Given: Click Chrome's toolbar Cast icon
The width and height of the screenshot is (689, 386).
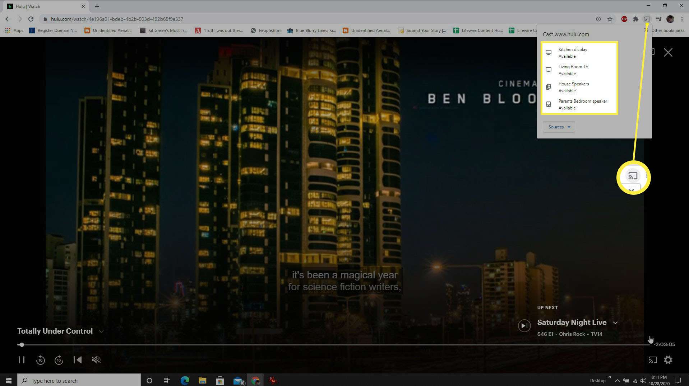Looking at the screenshot, I should pyautogui.click(x=647, y=19).
